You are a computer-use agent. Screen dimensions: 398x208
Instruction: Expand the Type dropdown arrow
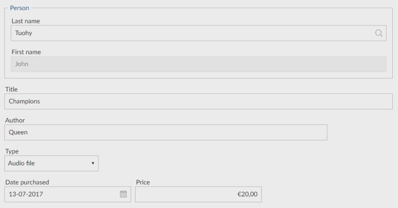tap(92, 164)
